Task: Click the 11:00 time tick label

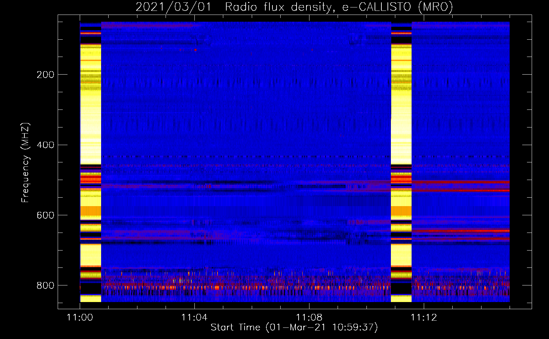Action: [80, 318]
